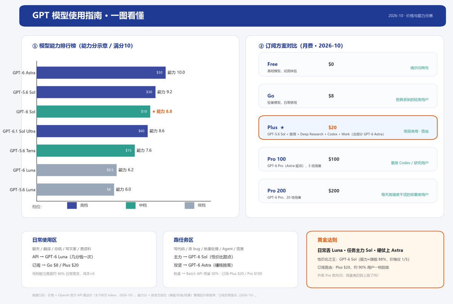Click the 能力 9.2 score label

click(x=165, y=92)
